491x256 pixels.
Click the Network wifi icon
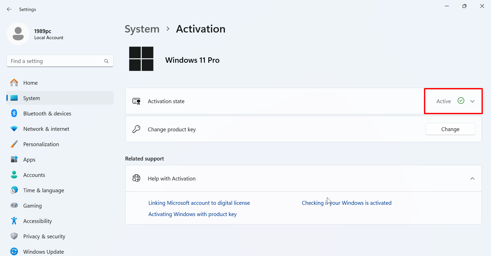(x=14, y=129)
